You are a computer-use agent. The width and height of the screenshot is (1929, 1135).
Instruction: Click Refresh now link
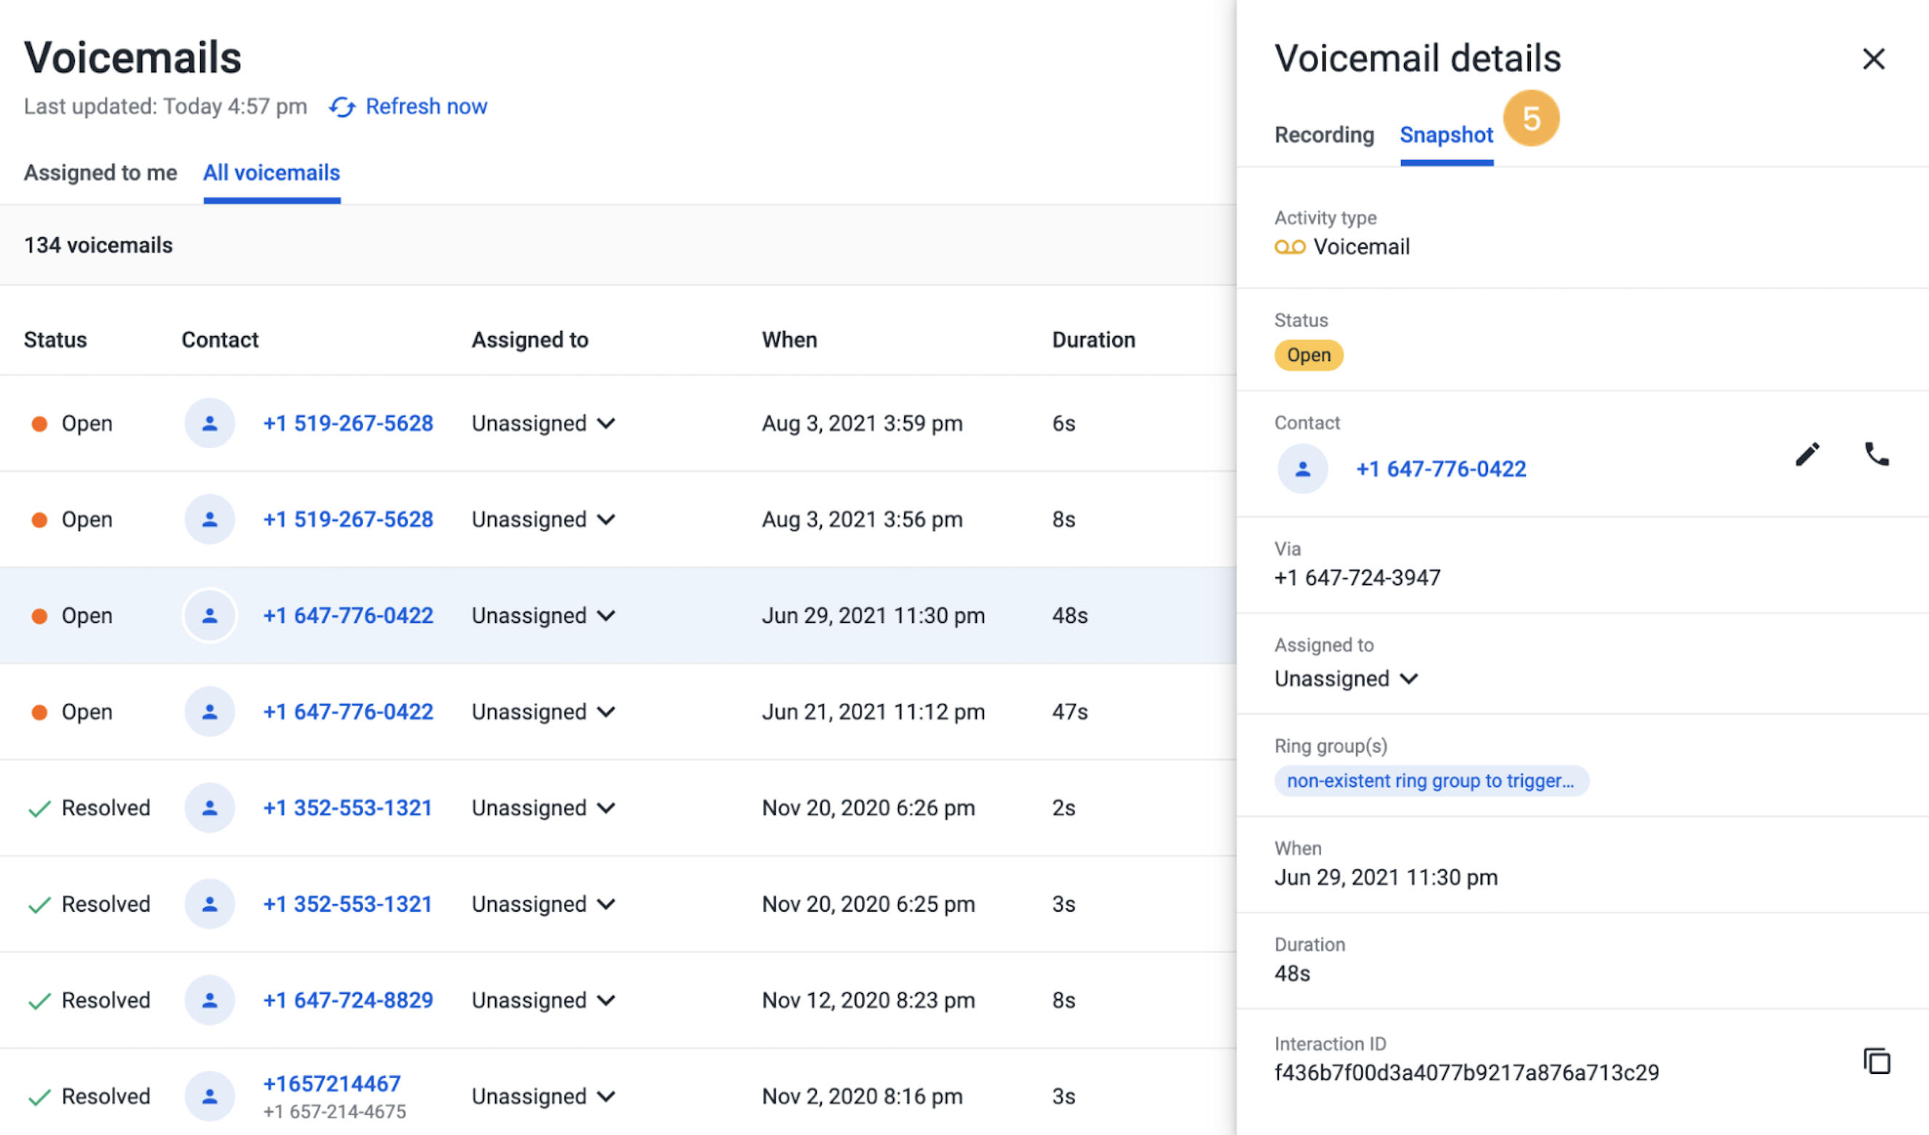[427, 107]
